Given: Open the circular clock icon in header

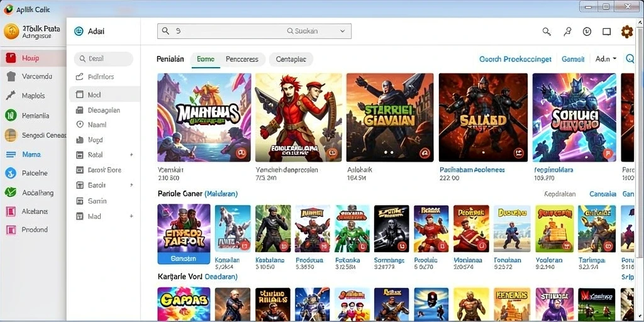Looking at the screenshot, I should point(587,31).
